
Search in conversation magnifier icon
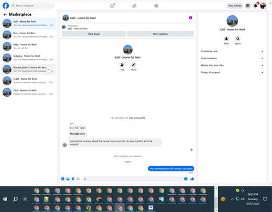(x=238, y=39)
